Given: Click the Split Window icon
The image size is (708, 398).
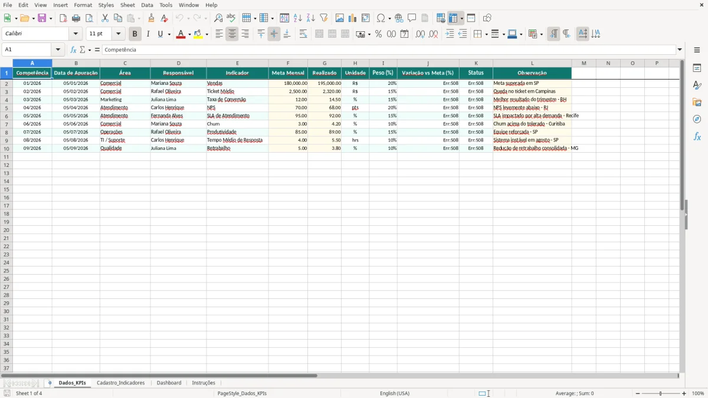Looking at the screenshot, I should [471, 18].
